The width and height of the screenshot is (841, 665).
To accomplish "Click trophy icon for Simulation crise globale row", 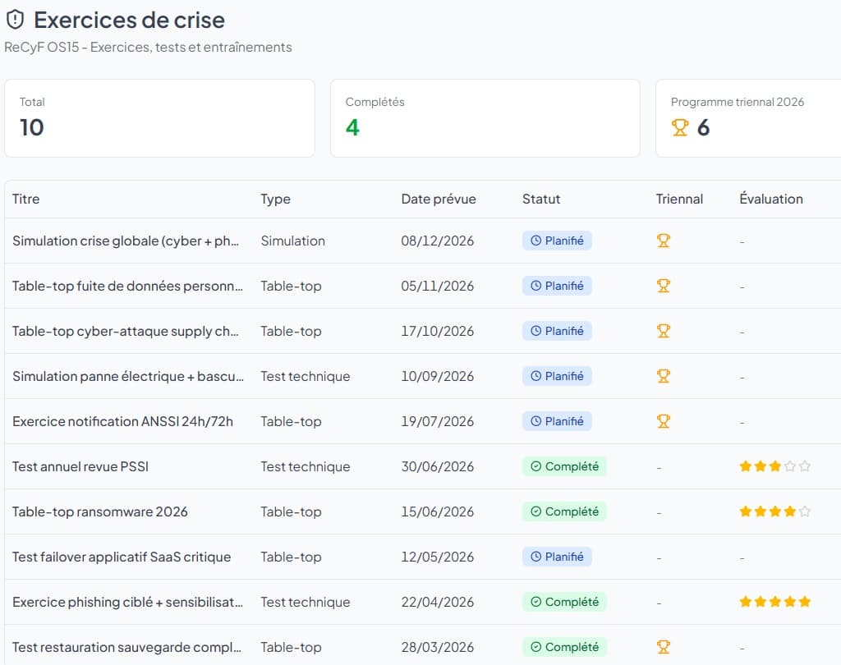I will tap(663, 241).
